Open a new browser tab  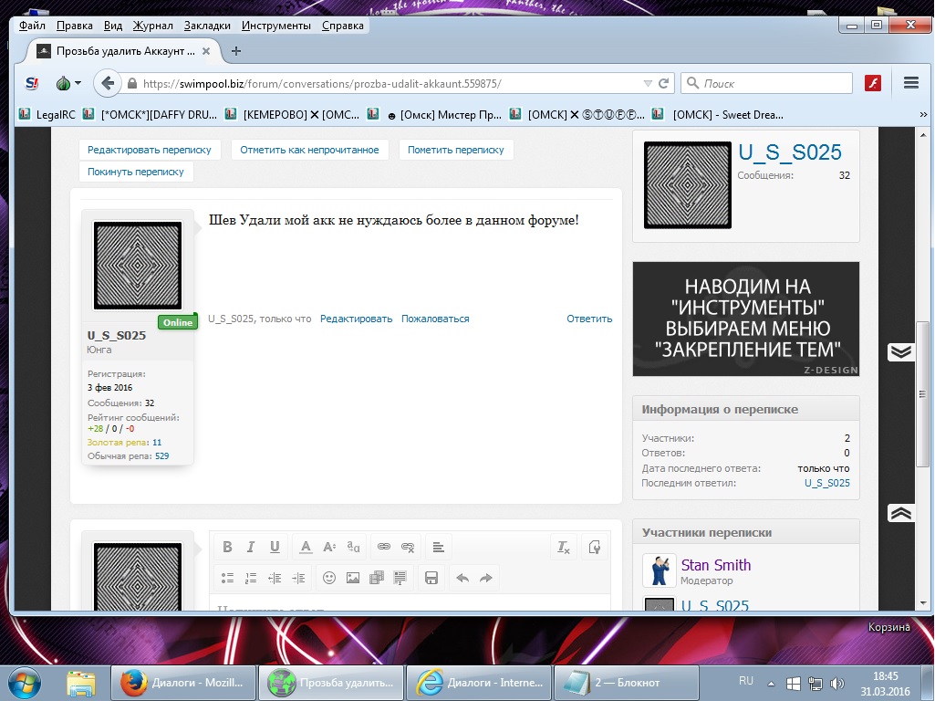[x=236, y=51]
